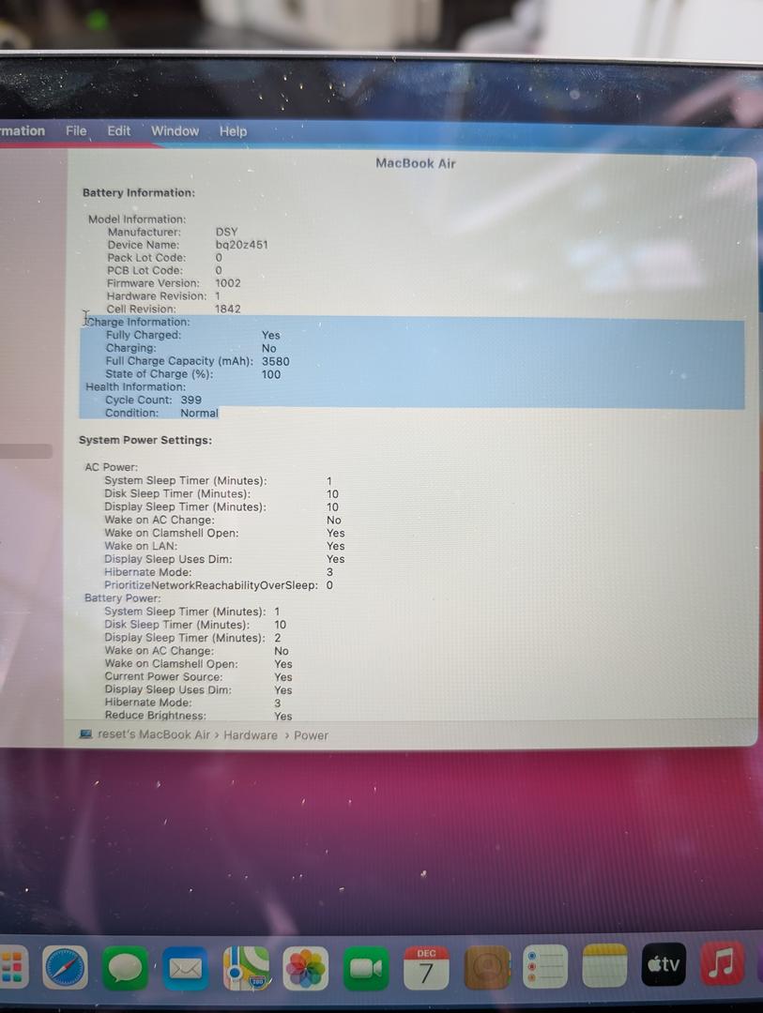Open Photos app in dock
The width and height of the screenshot is (763, 1013).
click(x=306, y=968)
